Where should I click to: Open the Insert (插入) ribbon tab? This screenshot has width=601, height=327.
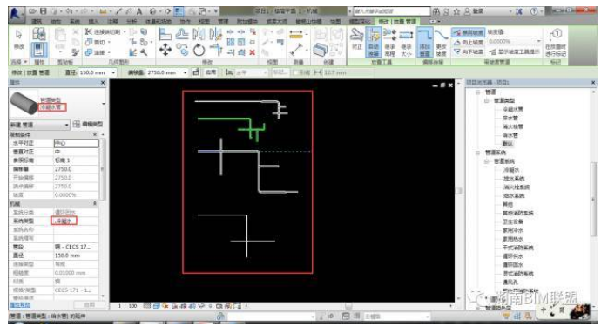coord(93,22)
